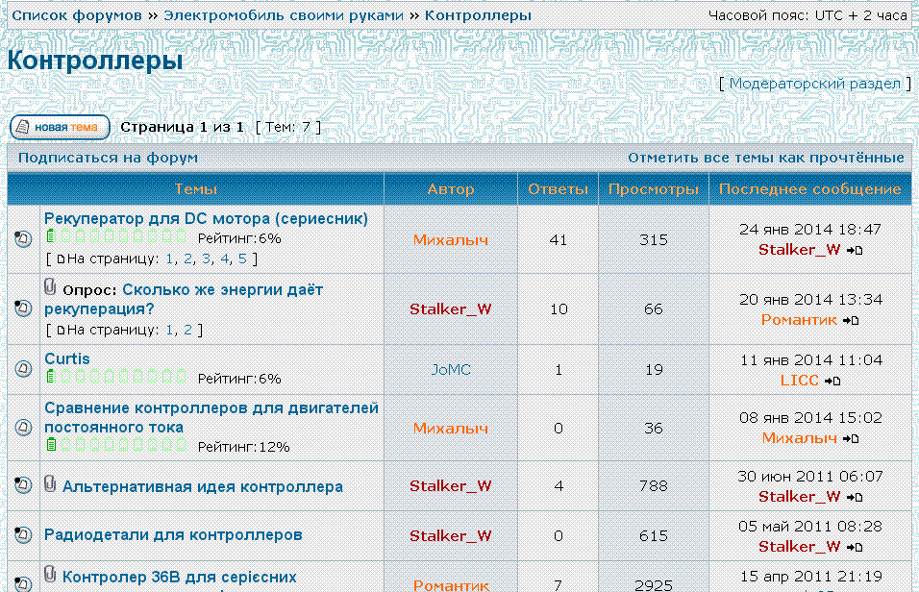Click the Контроллеры page heading

point(94,61)
